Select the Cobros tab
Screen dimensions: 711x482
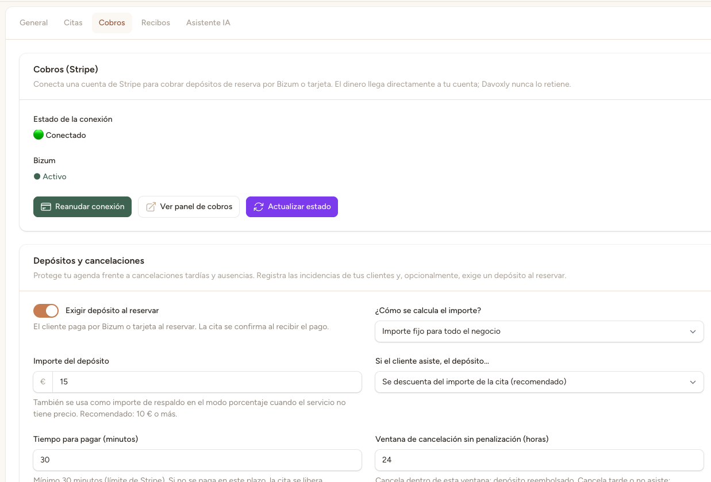tap(112, 23)
